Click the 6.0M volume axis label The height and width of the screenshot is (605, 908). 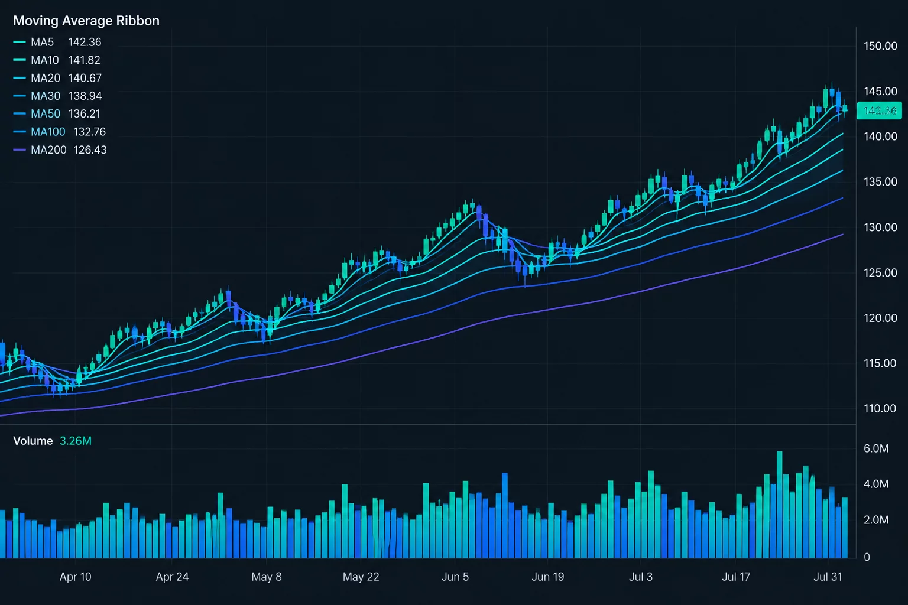click(876, 448)
